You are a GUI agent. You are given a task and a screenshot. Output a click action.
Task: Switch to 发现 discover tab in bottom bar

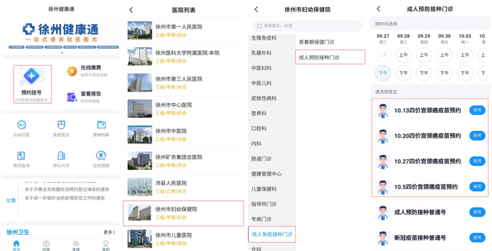[x=76, y=245]
